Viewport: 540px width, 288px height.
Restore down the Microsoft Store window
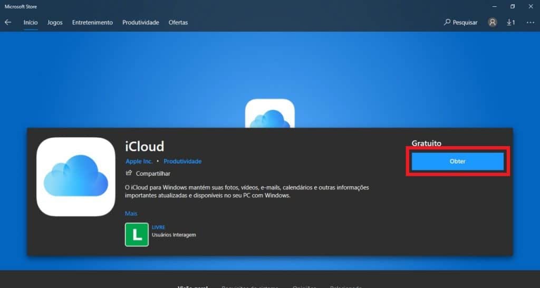pos(513,6)
